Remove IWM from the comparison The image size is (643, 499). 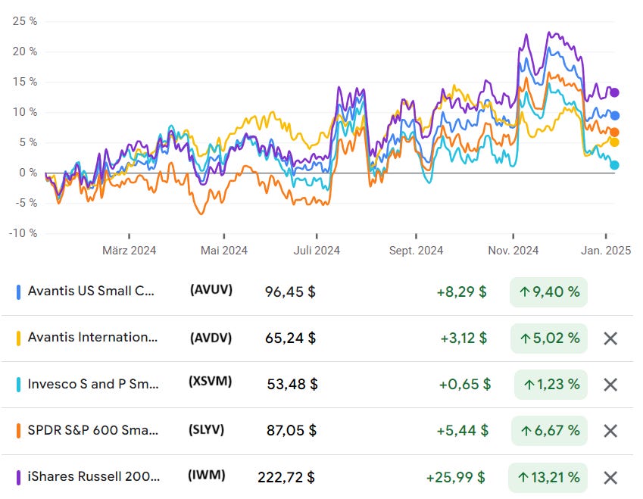point(610,478)
